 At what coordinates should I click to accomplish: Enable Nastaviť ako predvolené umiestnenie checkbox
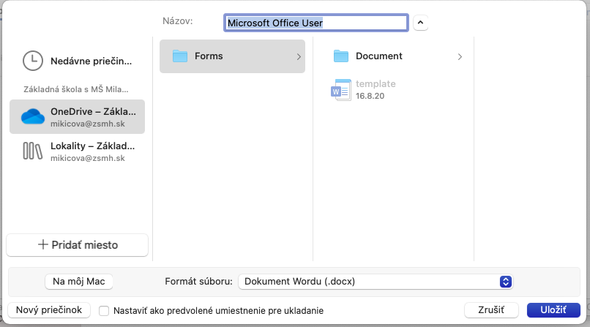[x=104, y=311]
